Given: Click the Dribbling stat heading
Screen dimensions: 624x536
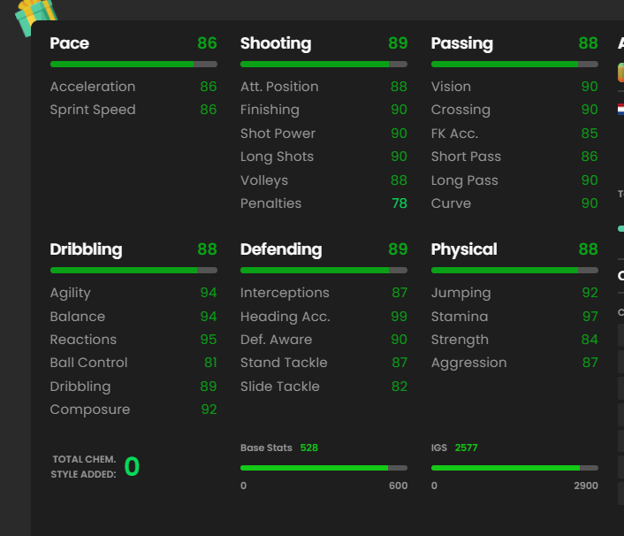Looking at the screenshot, I should pyautogui.click(x=86, y=249).
